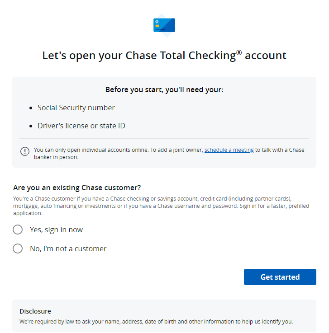Click the "Yes, sign in now" label text
The image size is (329, 333).
click(56, 230)
